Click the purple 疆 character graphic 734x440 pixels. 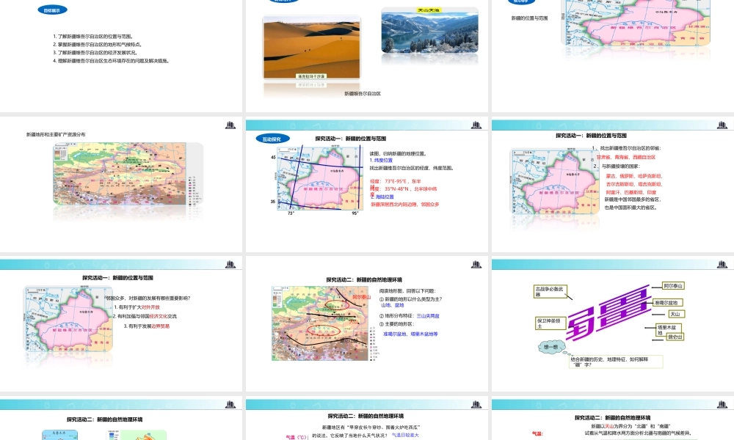[x=608, y=312]
